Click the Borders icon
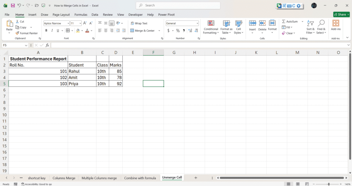The image size is (352, 186). (68, 30)
